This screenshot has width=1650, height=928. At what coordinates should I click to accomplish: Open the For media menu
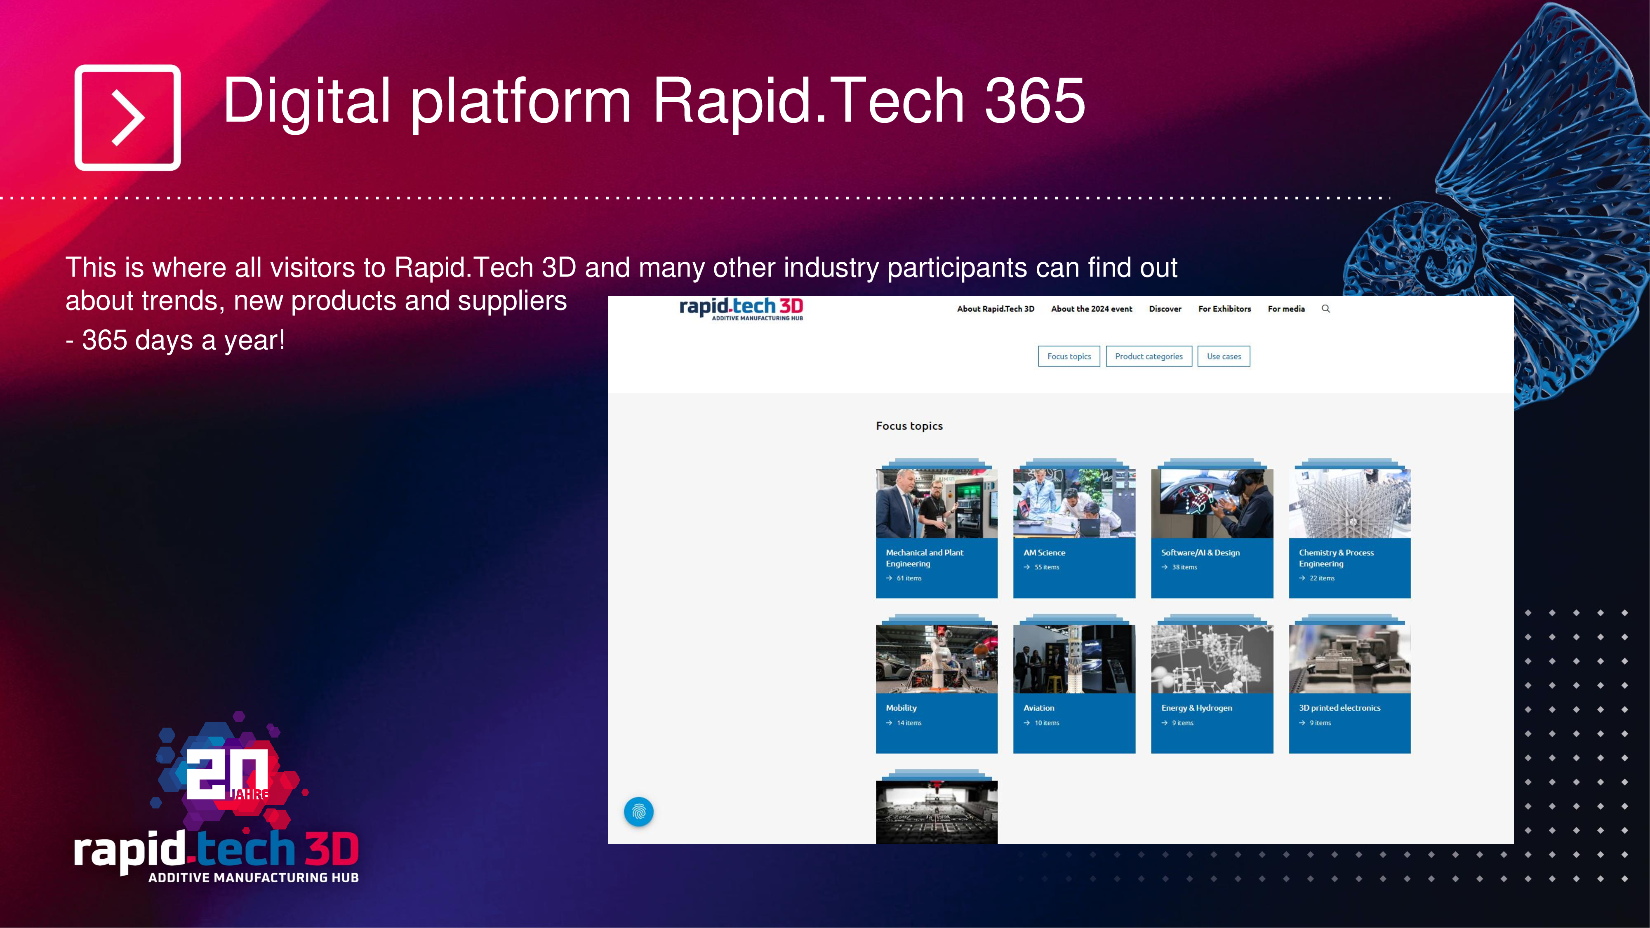click(x=1286, y=309)
